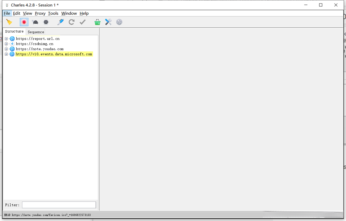Switch to the Sequence tab
The height and width of the screenshot is (221, 346).
pos(36,32)
